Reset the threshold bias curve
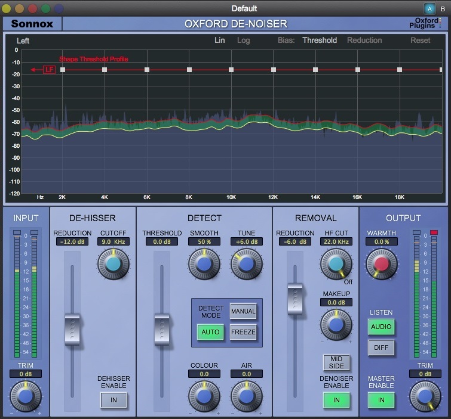Screen dimensions: 451x419 [420, 40]
